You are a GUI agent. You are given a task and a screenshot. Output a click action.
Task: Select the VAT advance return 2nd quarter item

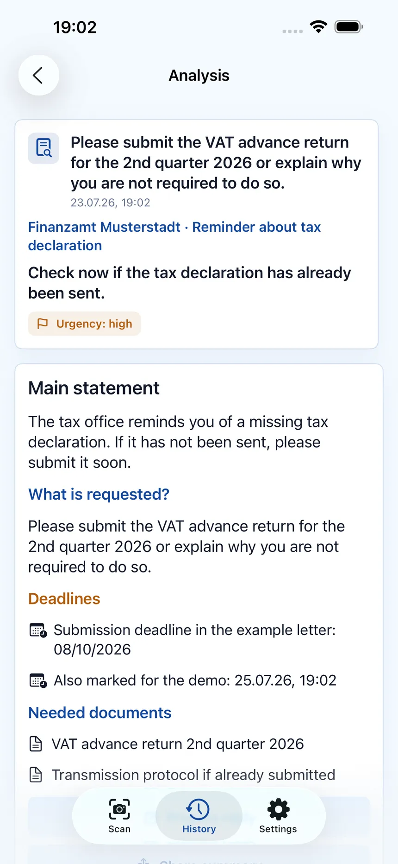[178, 744]
